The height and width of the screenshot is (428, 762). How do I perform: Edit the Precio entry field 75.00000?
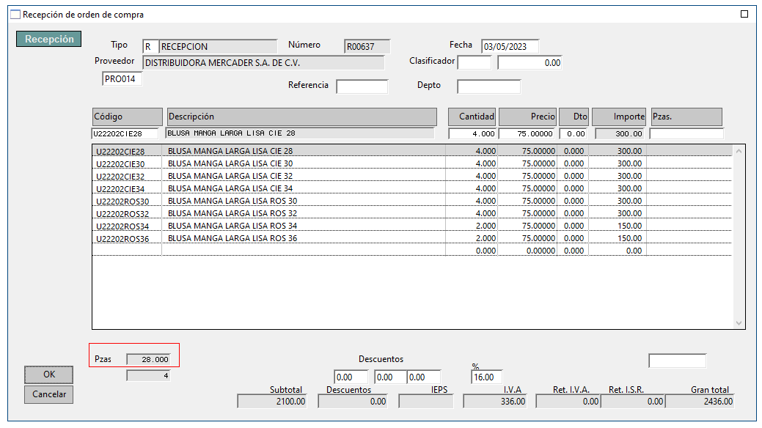point(527,133)
